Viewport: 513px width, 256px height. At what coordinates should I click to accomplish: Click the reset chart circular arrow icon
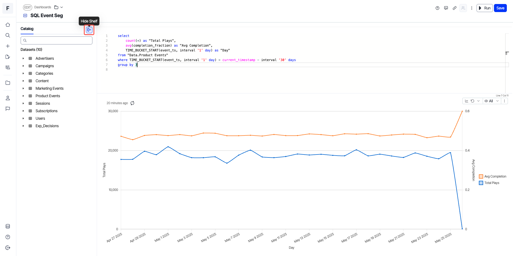pyautogui.click(x=473, y=101)
